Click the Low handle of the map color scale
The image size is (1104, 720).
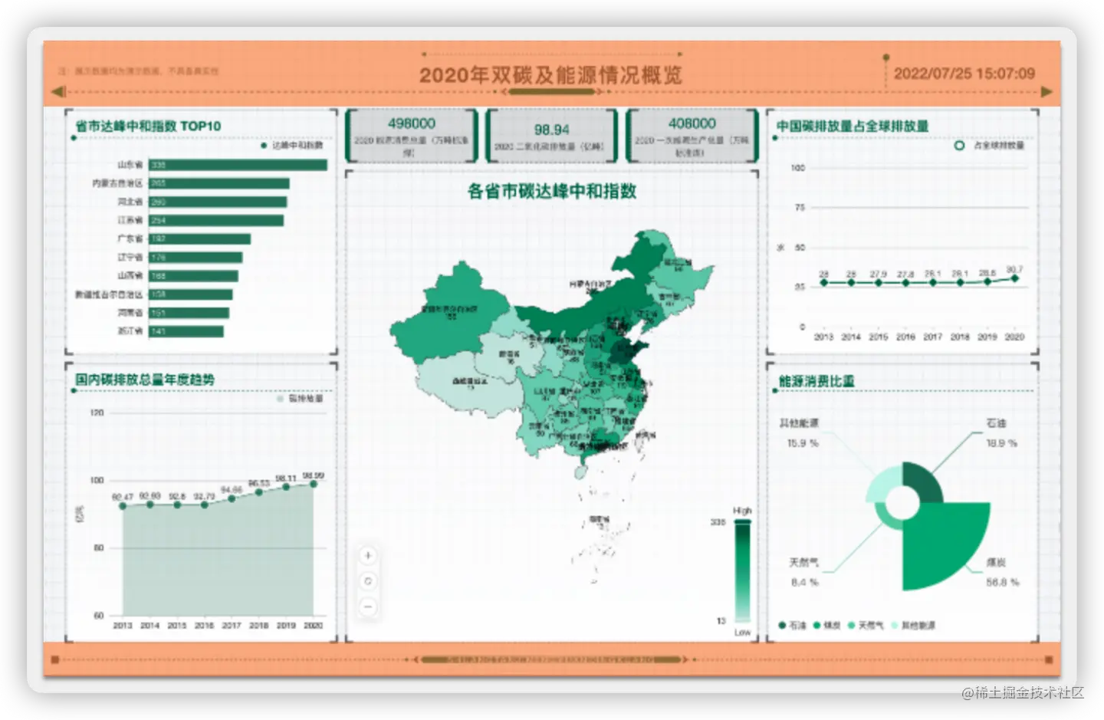tap(743, 620)
